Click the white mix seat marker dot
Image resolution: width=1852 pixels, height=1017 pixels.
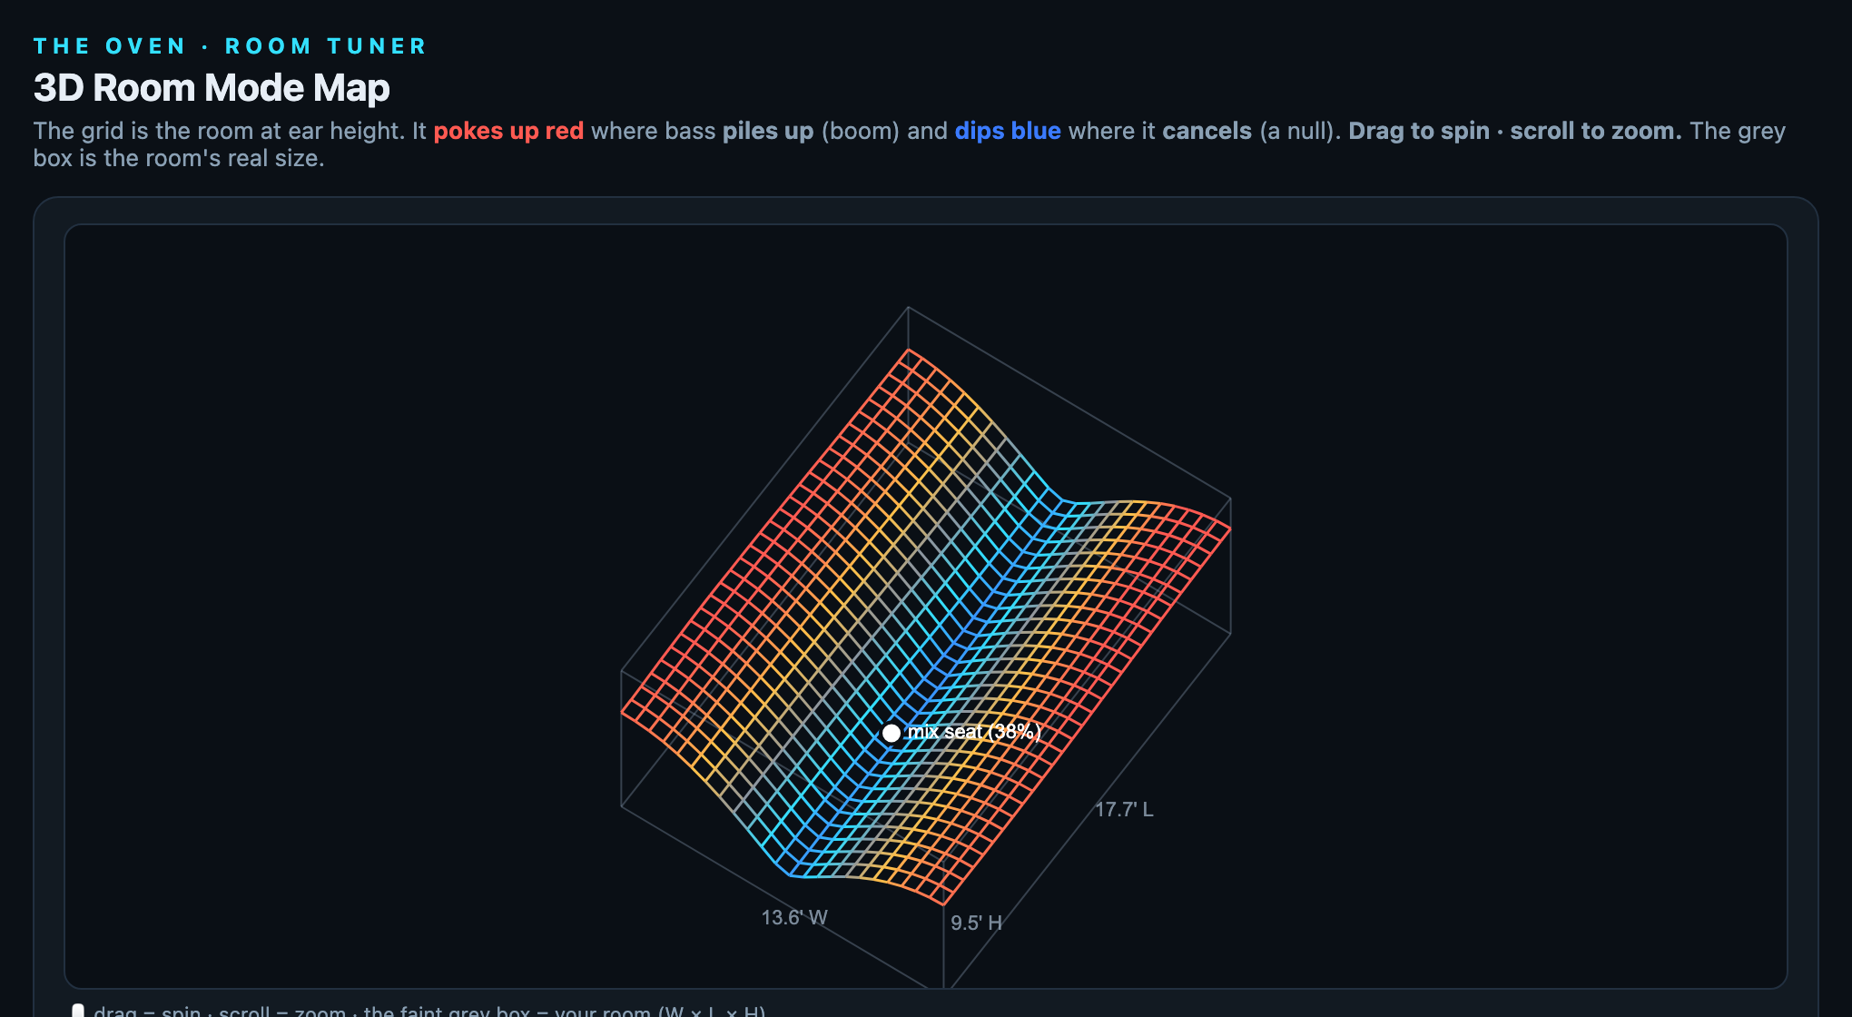(x=892, y=733)
